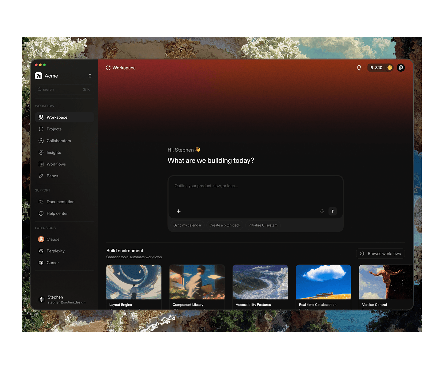Open the Real-time Collaboration card thumbnail
Screen dimensions: 443x369
(323, 282)
